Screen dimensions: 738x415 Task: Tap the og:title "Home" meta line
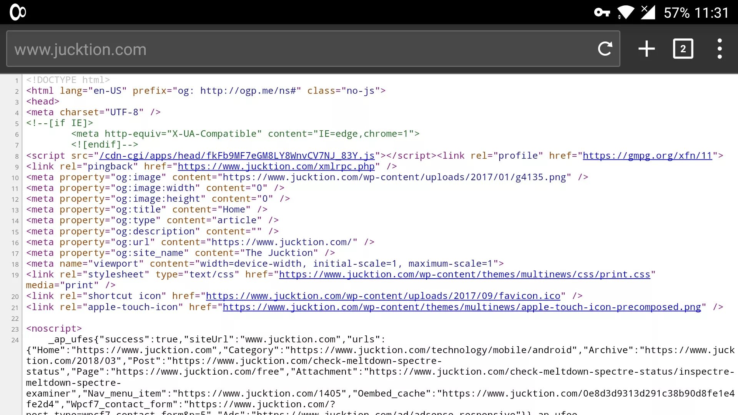[147, 209]
